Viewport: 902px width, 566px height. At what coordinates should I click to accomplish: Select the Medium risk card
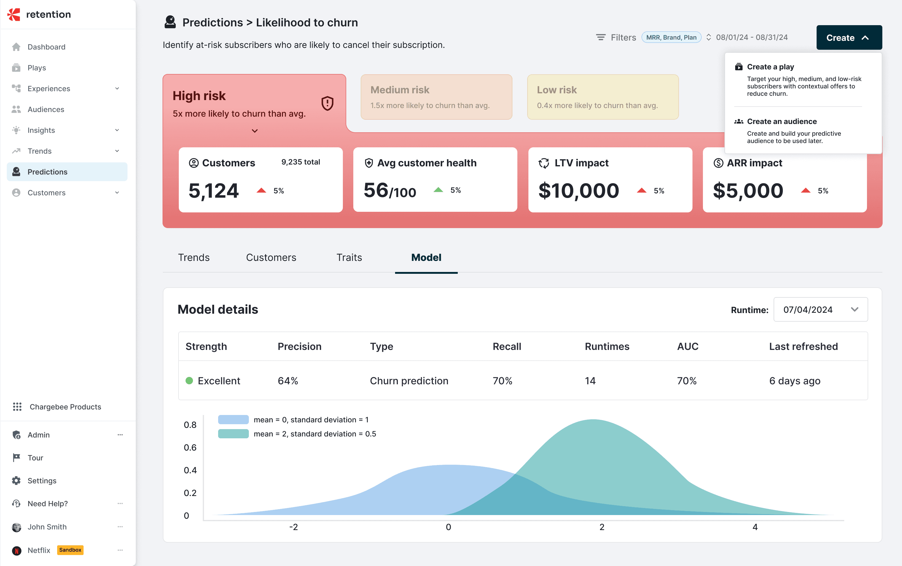[436, 97]
